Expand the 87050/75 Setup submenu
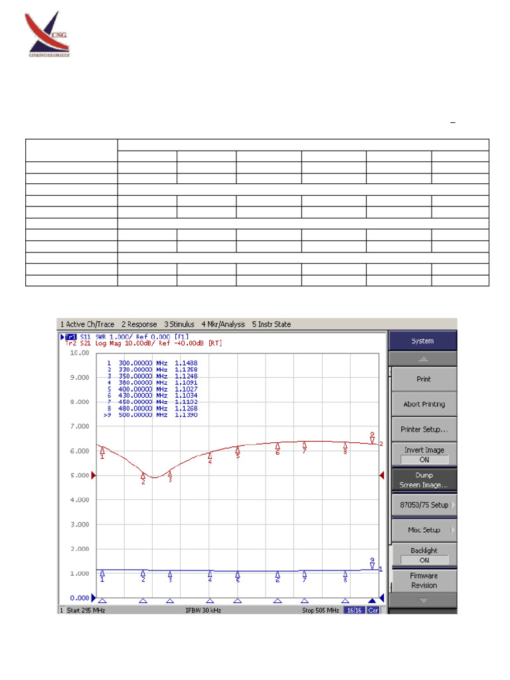 tap(424, 505)
